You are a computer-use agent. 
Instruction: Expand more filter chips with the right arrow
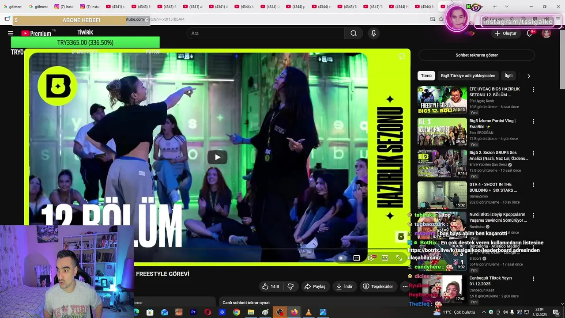528,76
